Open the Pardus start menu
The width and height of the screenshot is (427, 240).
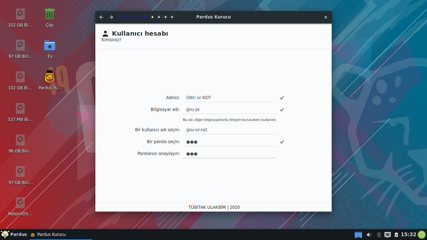tap(14, 234)
